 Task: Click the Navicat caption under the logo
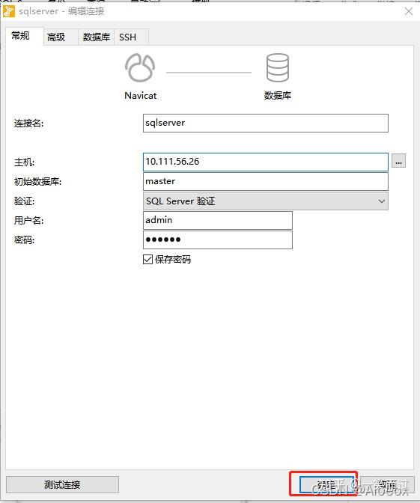pyautogui.click(x=141, y=96)
